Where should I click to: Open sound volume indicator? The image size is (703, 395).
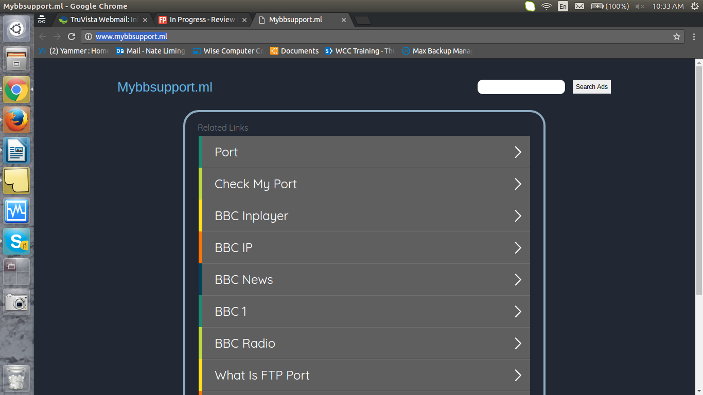[640, 6]
